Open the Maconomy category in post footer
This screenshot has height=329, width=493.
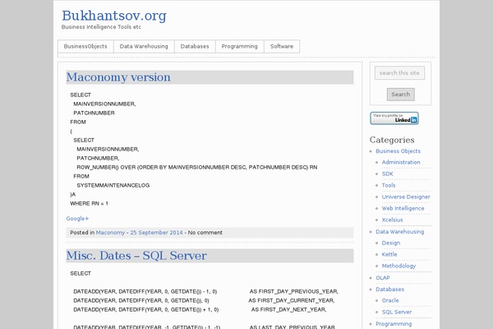(110, 233)
